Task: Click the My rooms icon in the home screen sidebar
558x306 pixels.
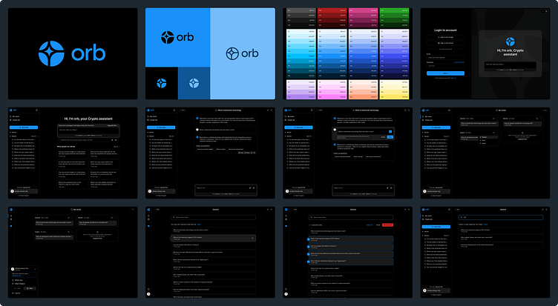Action: tap(10, 116)
